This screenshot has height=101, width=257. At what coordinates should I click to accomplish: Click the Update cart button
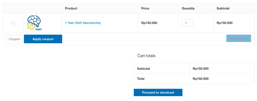click(239, 38)
